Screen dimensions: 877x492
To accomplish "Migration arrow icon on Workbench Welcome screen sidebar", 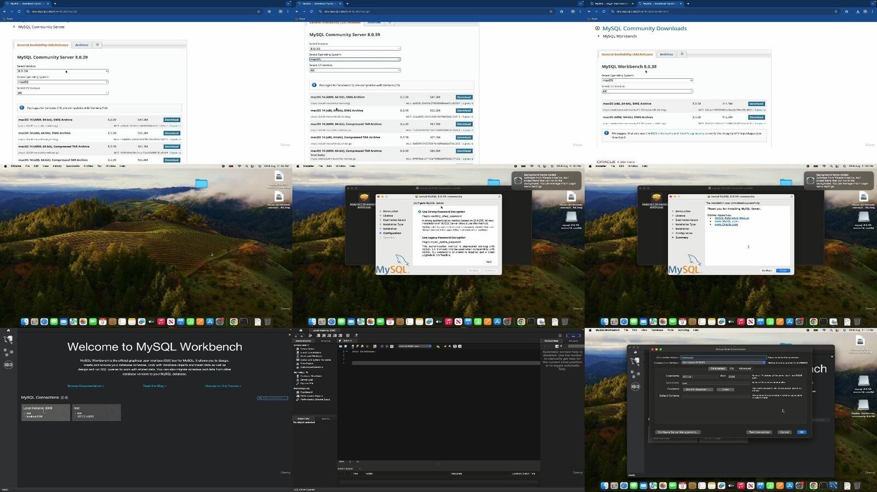I will pyautogui.click(x=8, y=364).
